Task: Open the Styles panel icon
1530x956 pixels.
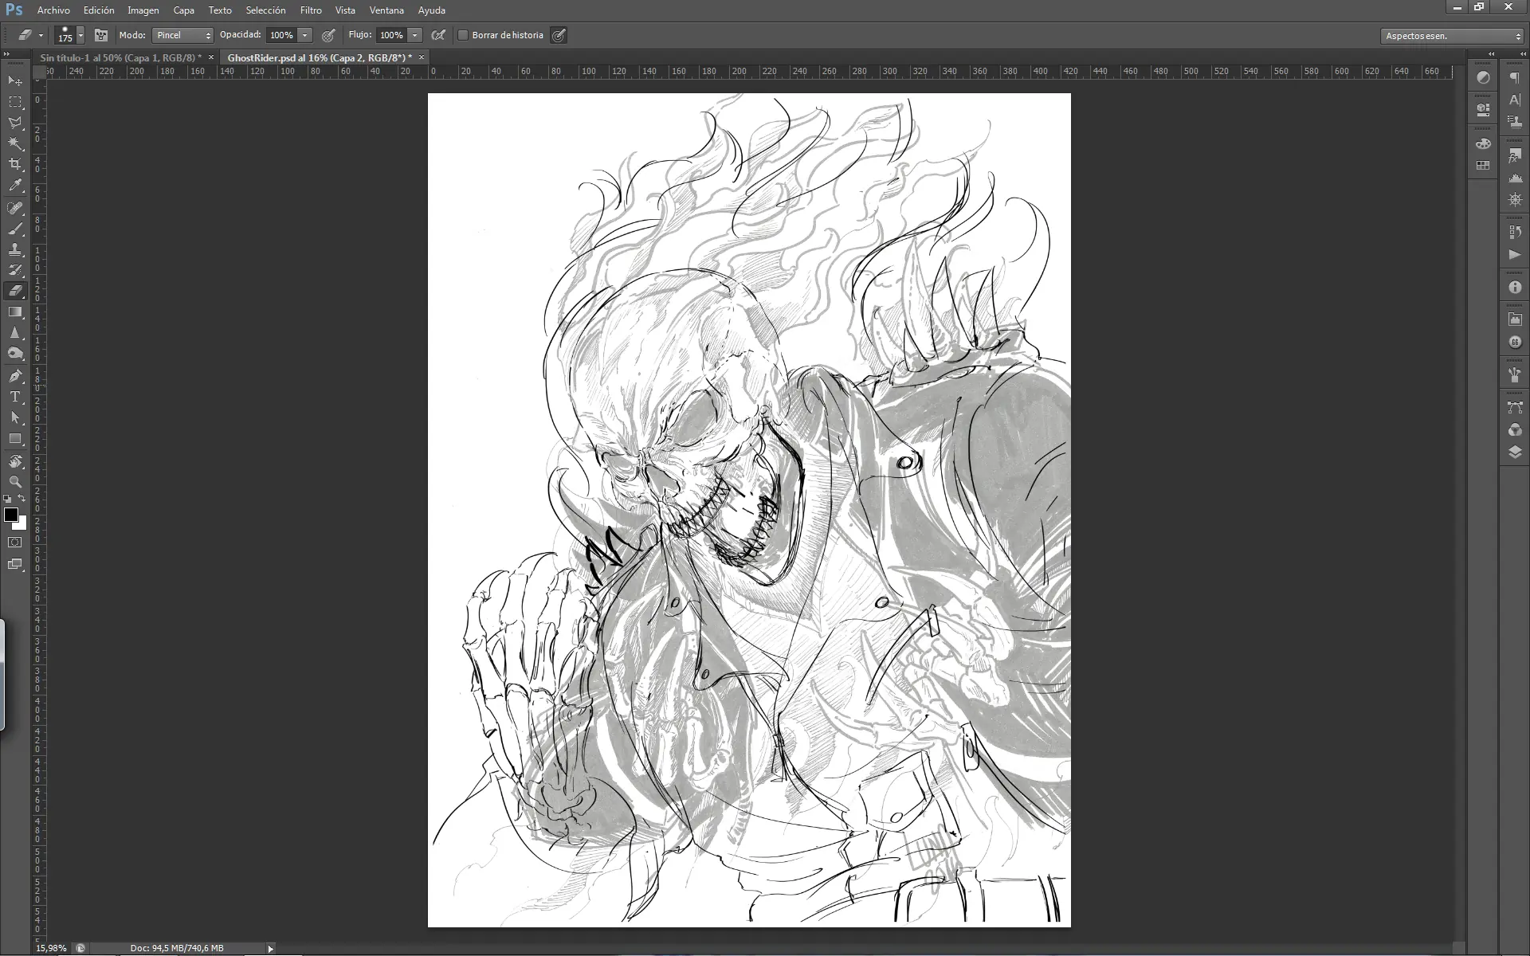Action: click(1515, 156)
